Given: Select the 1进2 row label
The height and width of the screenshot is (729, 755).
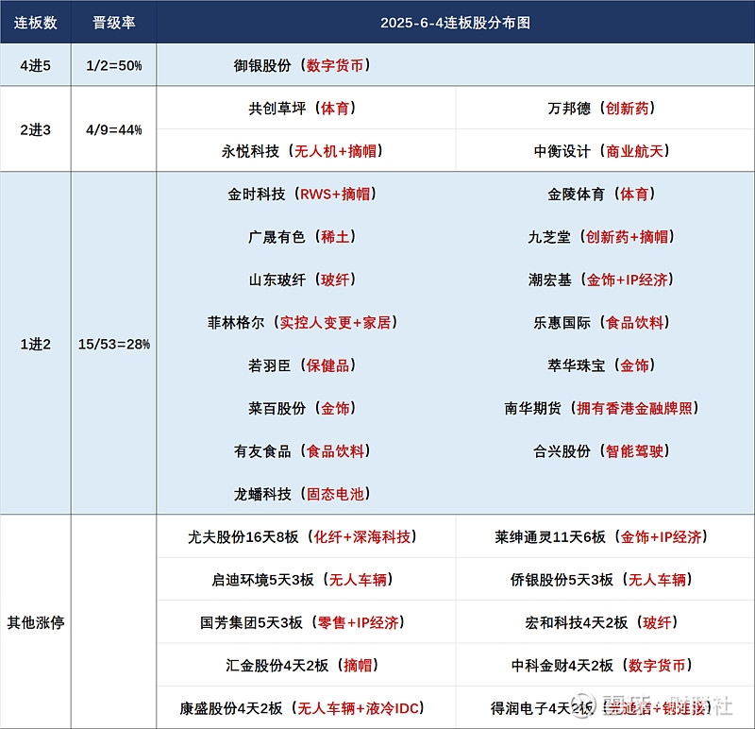Looking at the screenshot, I should 35,344.
